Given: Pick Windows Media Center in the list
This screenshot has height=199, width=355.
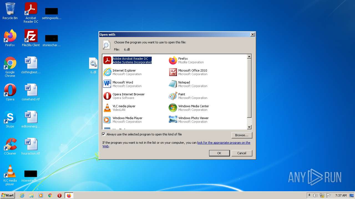Looking at the screenshot, I should pos(189,108).
